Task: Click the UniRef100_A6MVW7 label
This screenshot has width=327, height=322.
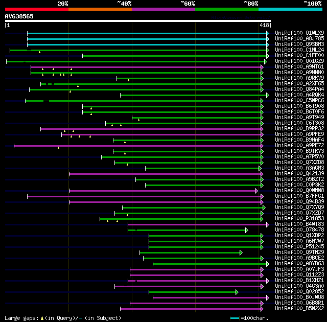Action: click(299, 241)
